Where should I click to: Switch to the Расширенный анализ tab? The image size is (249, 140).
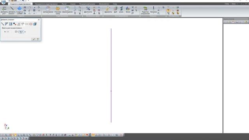coord(87,4)
